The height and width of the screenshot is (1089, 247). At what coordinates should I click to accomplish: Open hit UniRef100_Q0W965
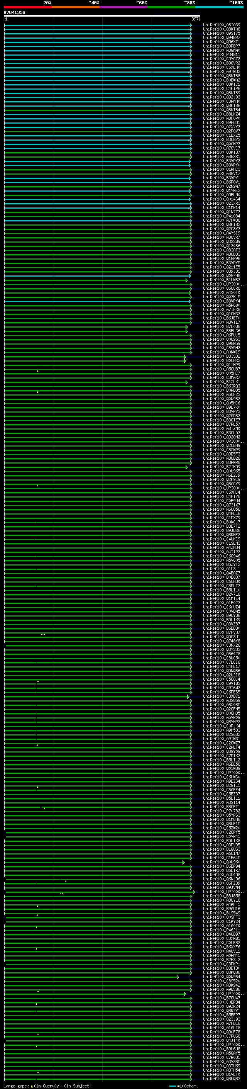point(222,471)
